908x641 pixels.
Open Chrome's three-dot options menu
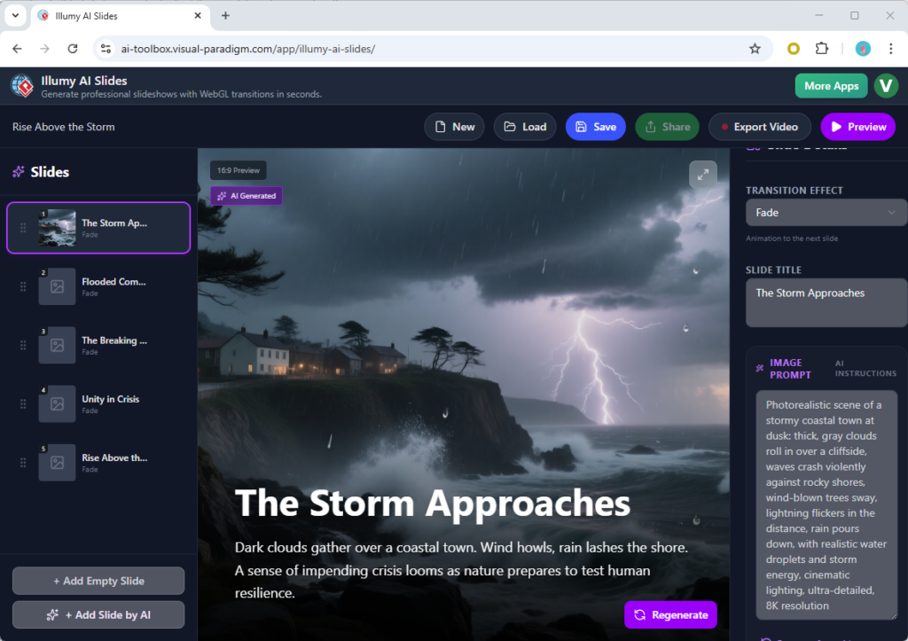(889, 49)
